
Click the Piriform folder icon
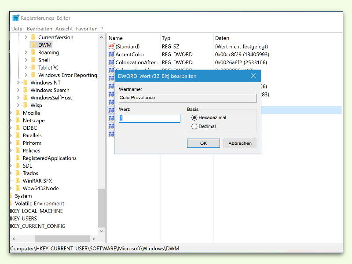pos(18,143)
